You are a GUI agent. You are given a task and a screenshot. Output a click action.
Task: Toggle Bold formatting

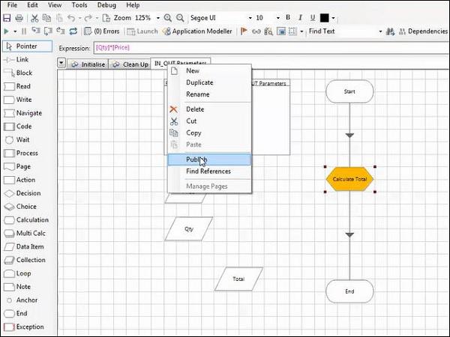[x=288, y=18]
